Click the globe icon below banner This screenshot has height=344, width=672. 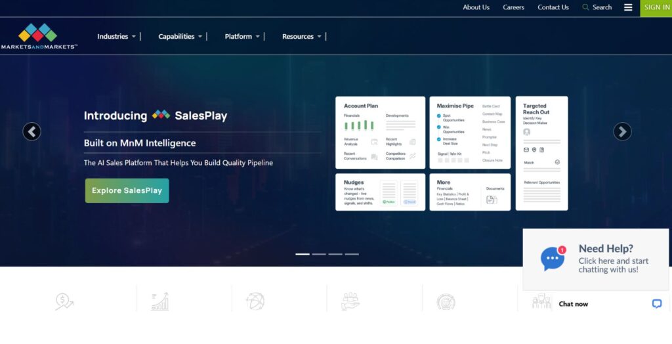tap(255, 301)
